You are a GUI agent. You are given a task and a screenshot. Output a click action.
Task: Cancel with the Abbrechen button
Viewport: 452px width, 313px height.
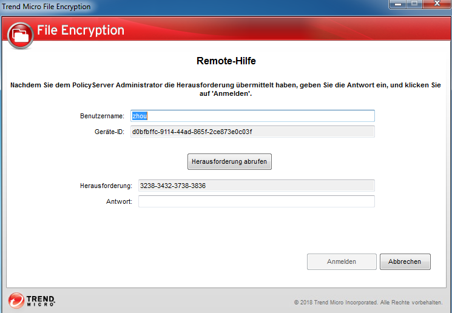405,261
